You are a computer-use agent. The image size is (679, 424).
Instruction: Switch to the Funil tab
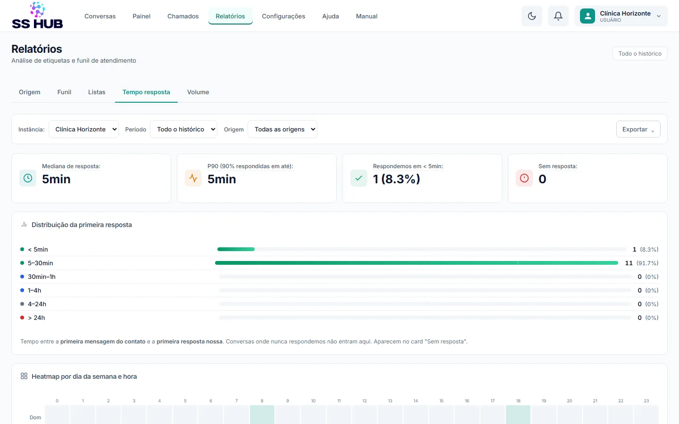coord(64,92)
